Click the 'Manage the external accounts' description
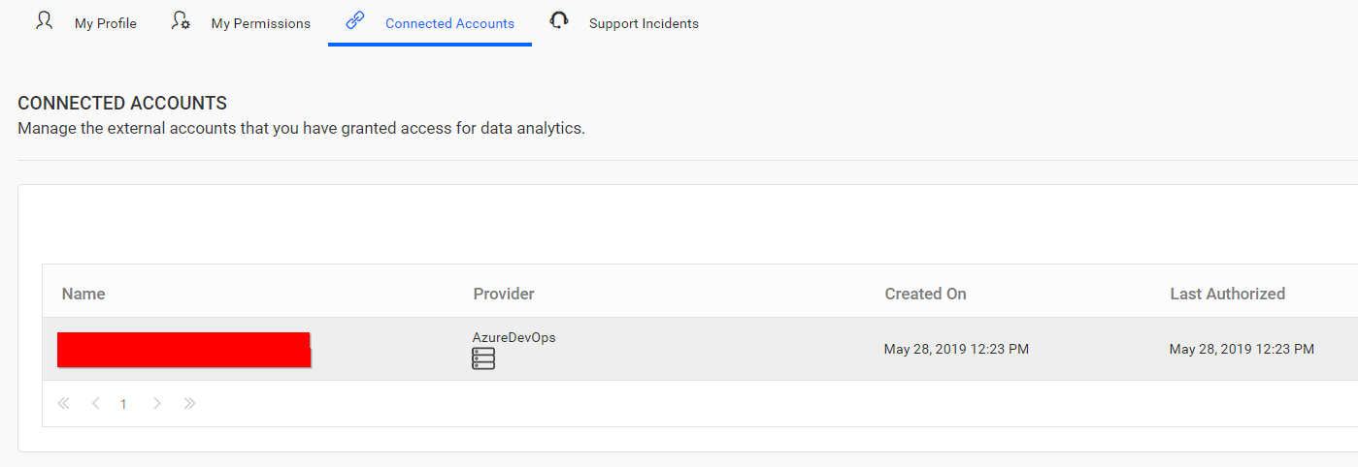1358x467 pixels. point(301,128)
